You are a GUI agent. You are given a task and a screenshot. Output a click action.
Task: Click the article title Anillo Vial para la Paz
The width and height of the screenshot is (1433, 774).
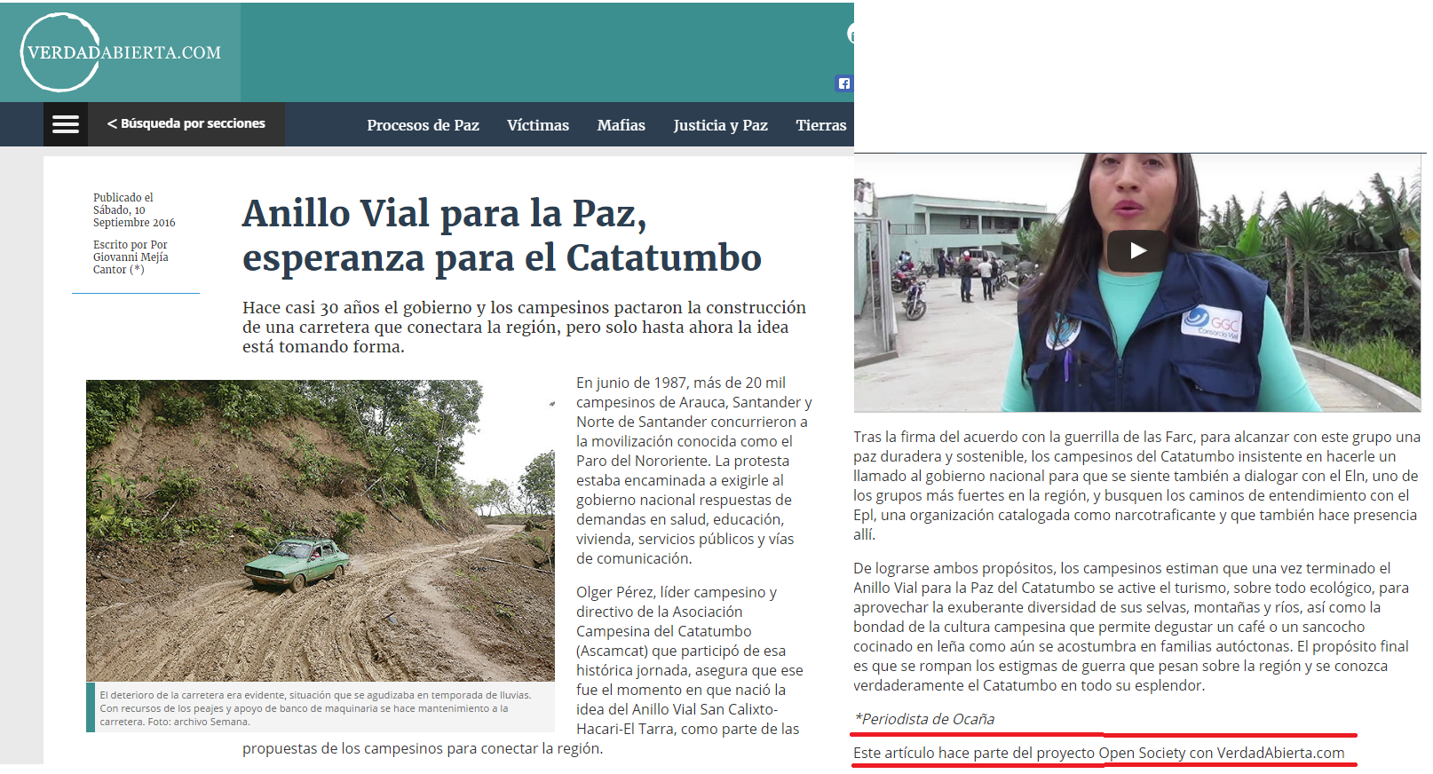tap(502, 235)
